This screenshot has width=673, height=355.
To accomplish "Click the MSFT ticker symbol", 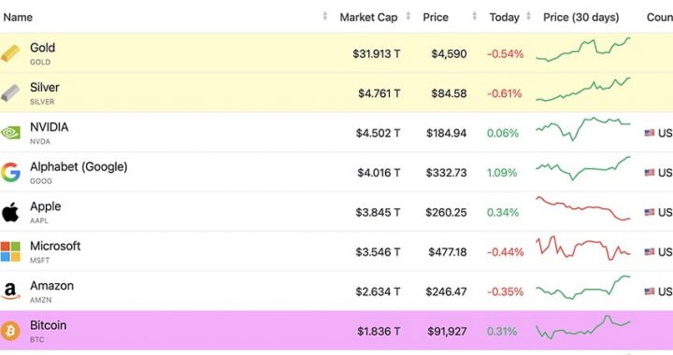I will (x=39, y=261).
